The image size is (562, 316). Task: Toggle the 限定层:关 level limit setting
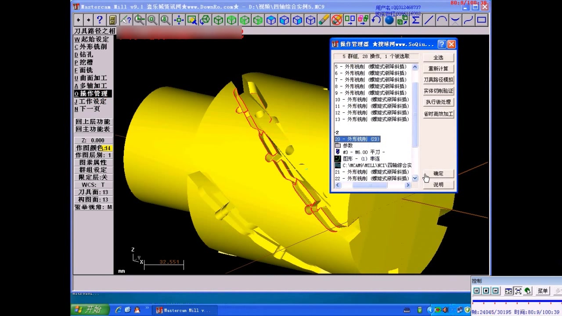pos(93,177)
